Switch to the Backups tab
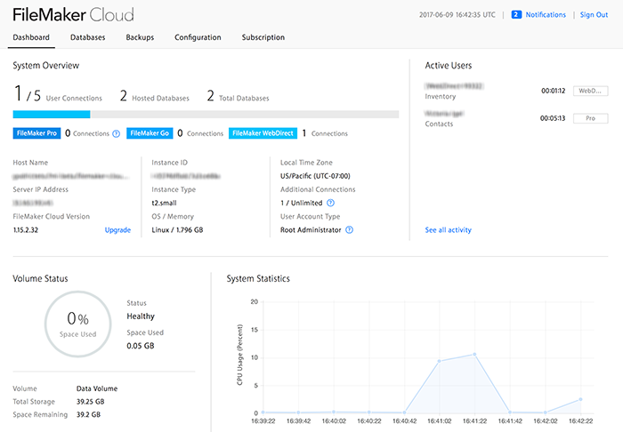The width and height of the screenshot is (623, 432). coord(140,37)
